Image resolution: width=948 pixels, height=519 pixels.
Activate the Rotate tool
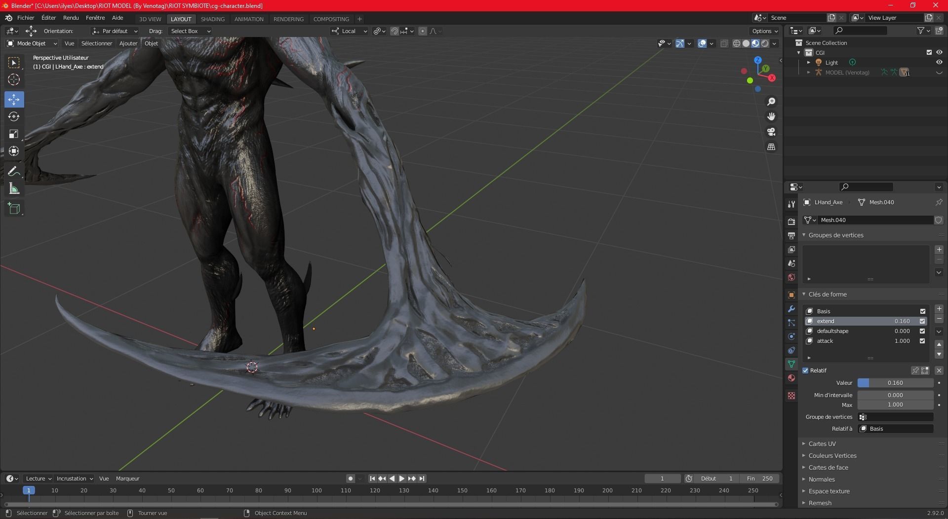14,116
